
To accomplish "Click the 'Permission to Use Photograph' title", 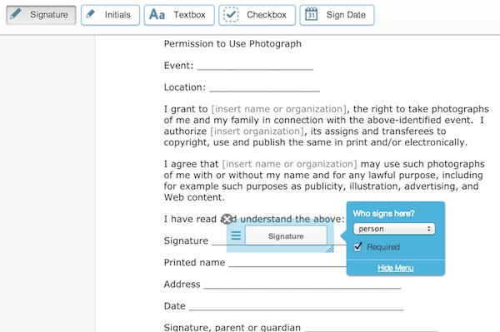I will pos(232,44).
